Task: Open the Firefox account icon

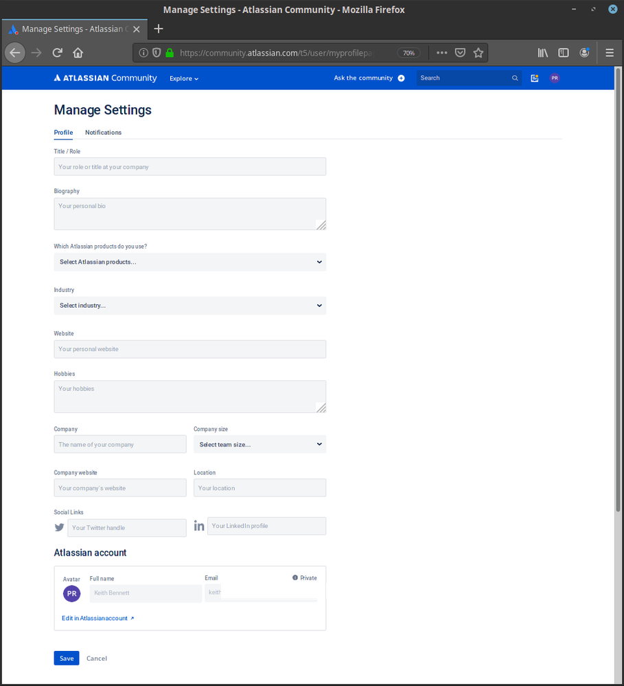Action: coord(585,53)
